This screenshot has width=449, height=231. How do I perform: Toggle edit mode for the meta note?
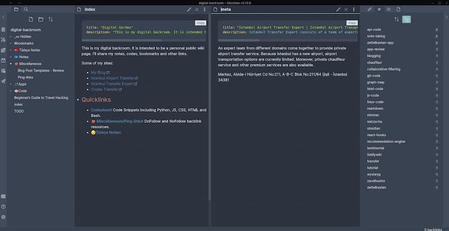(x=338, y=10)
